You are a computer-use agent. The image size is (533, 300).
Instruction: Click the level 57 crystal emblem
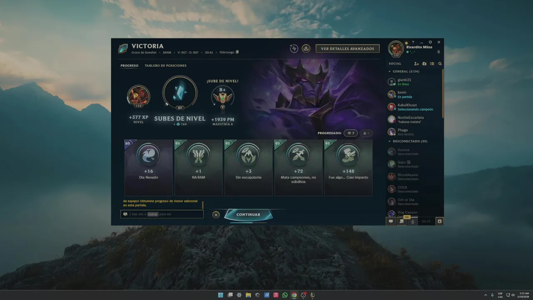180,92
